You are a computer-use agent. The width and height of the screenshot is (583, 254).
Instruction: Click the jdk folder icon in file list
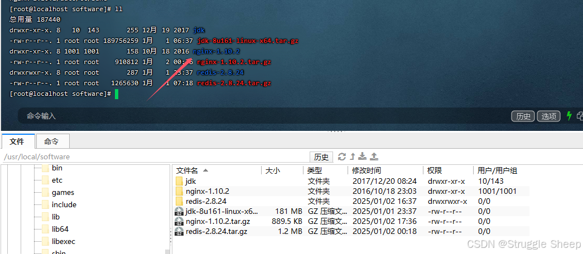pos(180,181)
